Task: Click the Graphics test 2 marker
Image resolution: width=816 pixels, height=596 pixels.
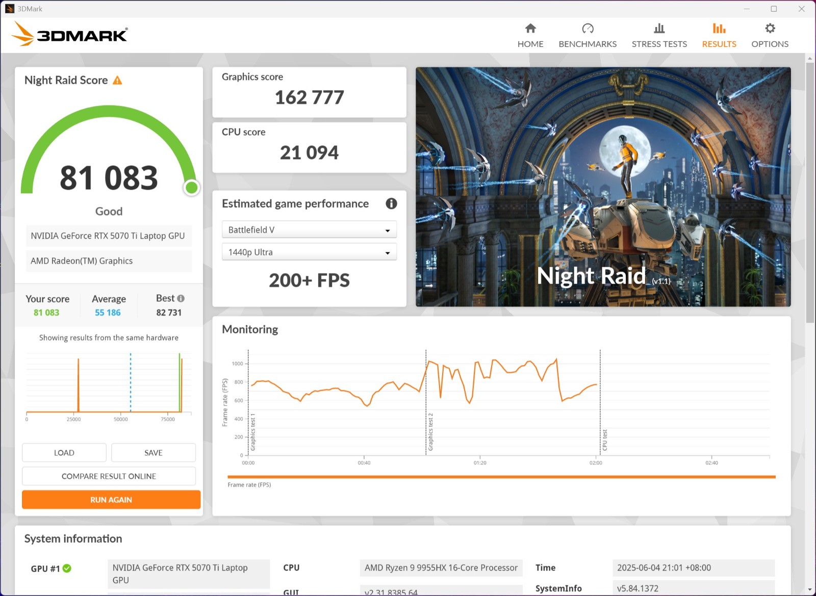Action: 430,431
